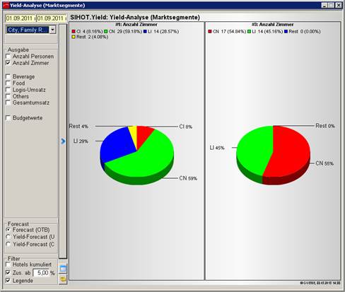
Task: Click the yellow Rest legend marker in chart #1
Action: (x=74, y=37)
